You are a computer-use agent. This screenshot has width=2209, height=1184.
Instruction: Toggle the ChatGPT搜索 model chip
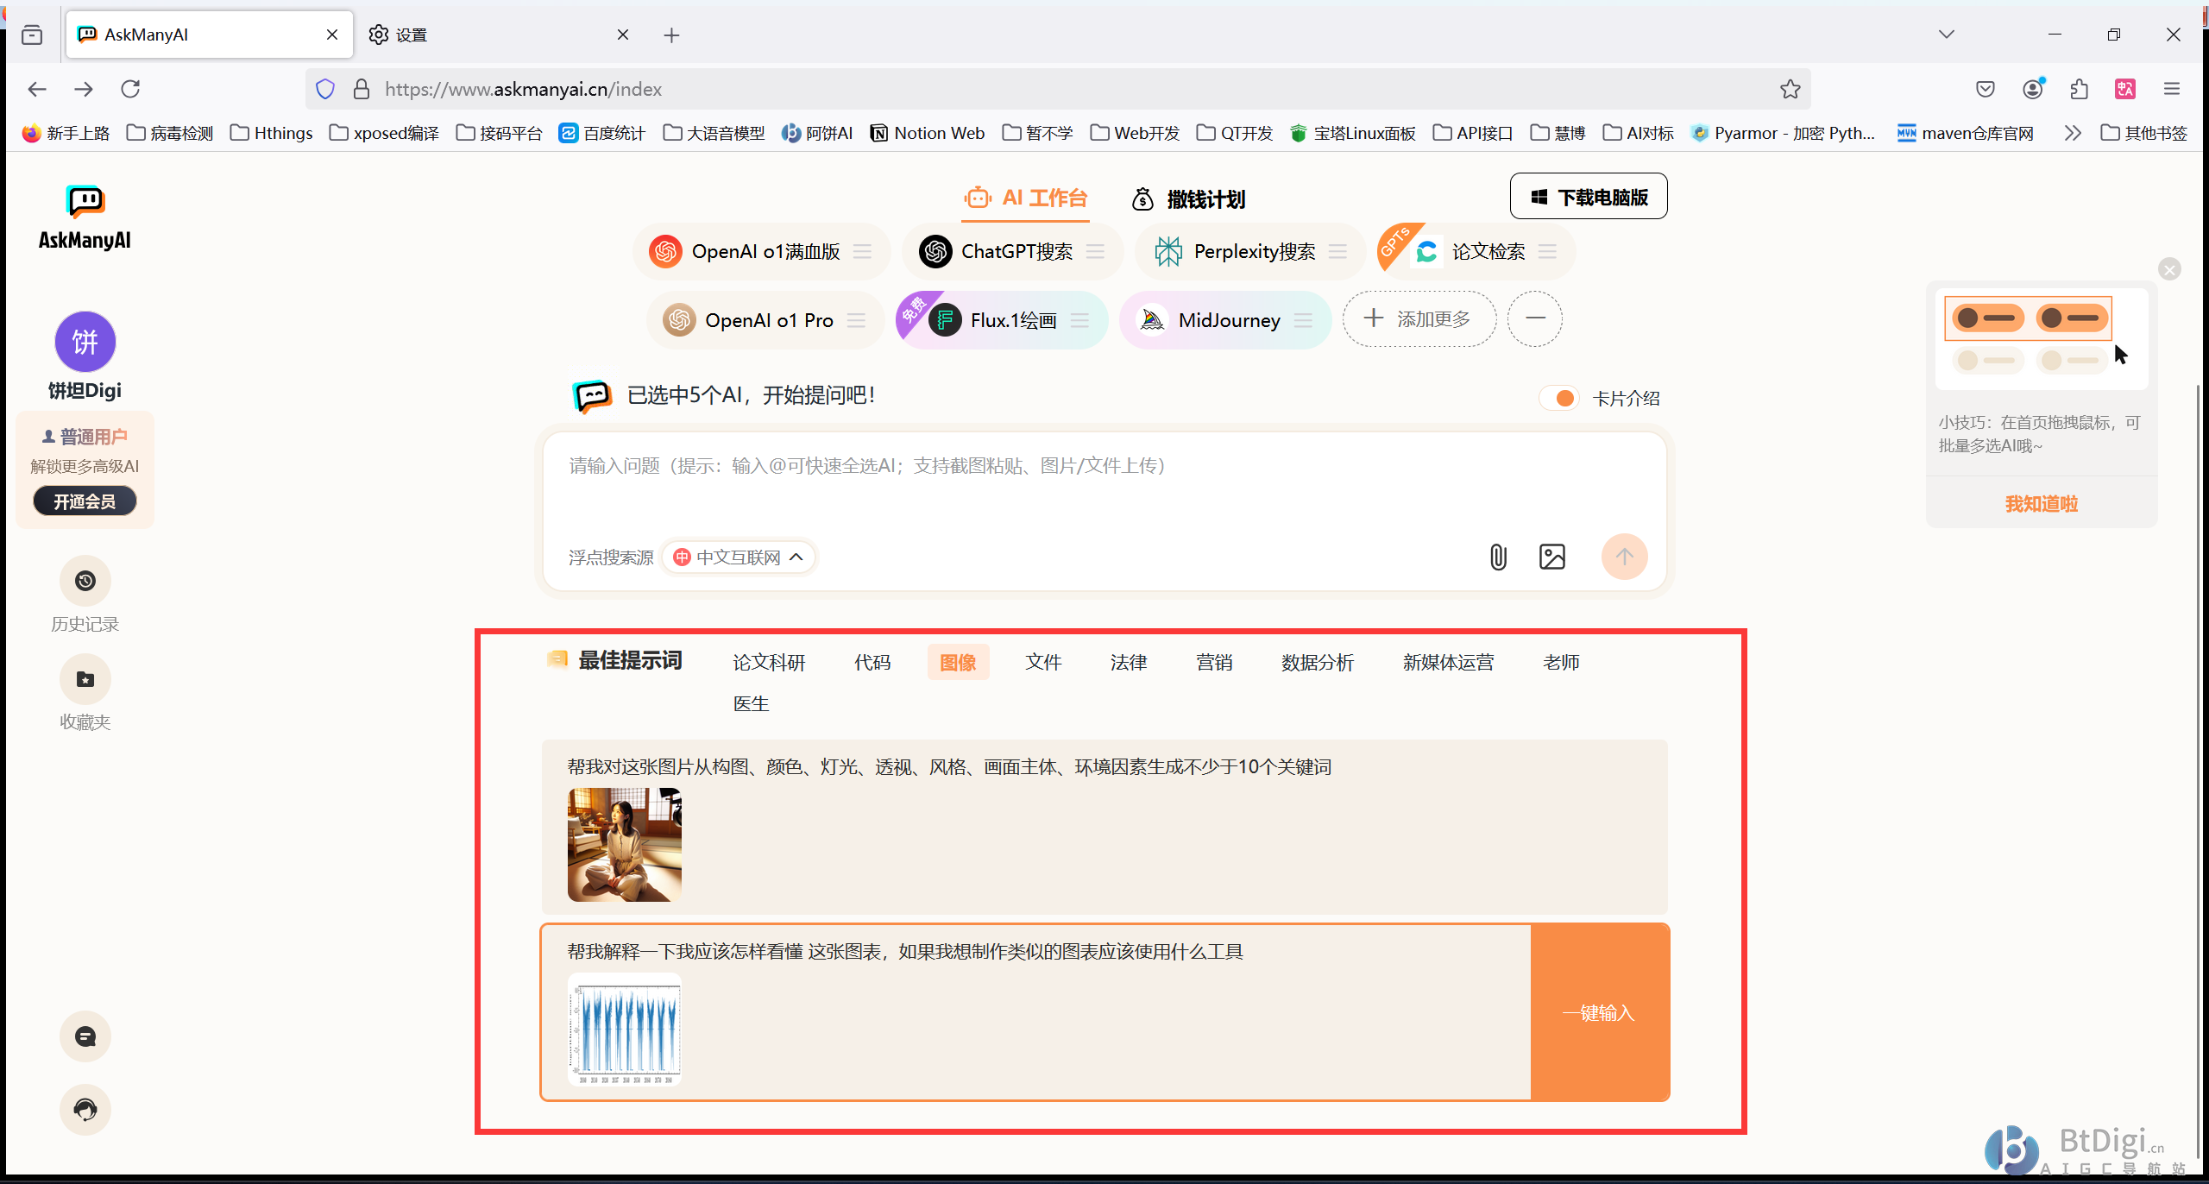(x=1013, y=251)
